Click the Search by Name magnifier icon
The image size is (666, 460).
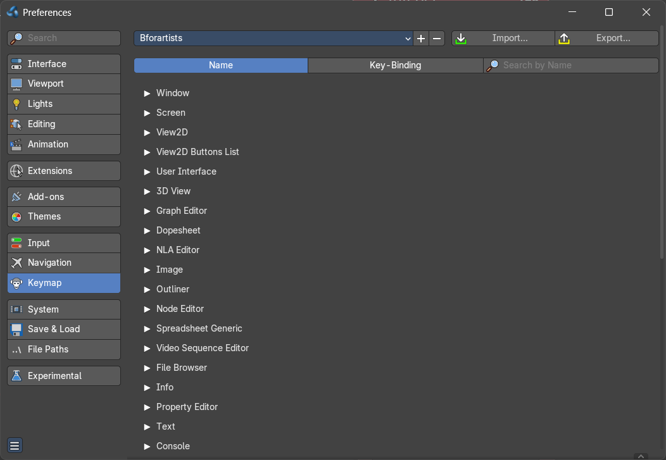493,65
